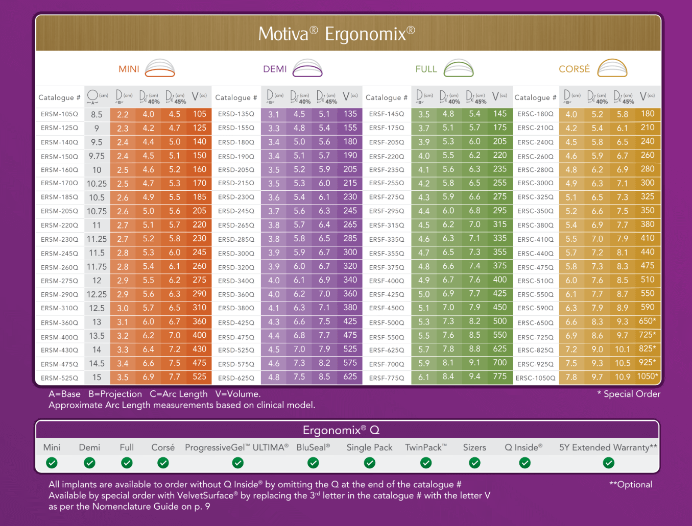Select the DEMI section label
Screen dimensions: 692x526
[x=275, y=69]
